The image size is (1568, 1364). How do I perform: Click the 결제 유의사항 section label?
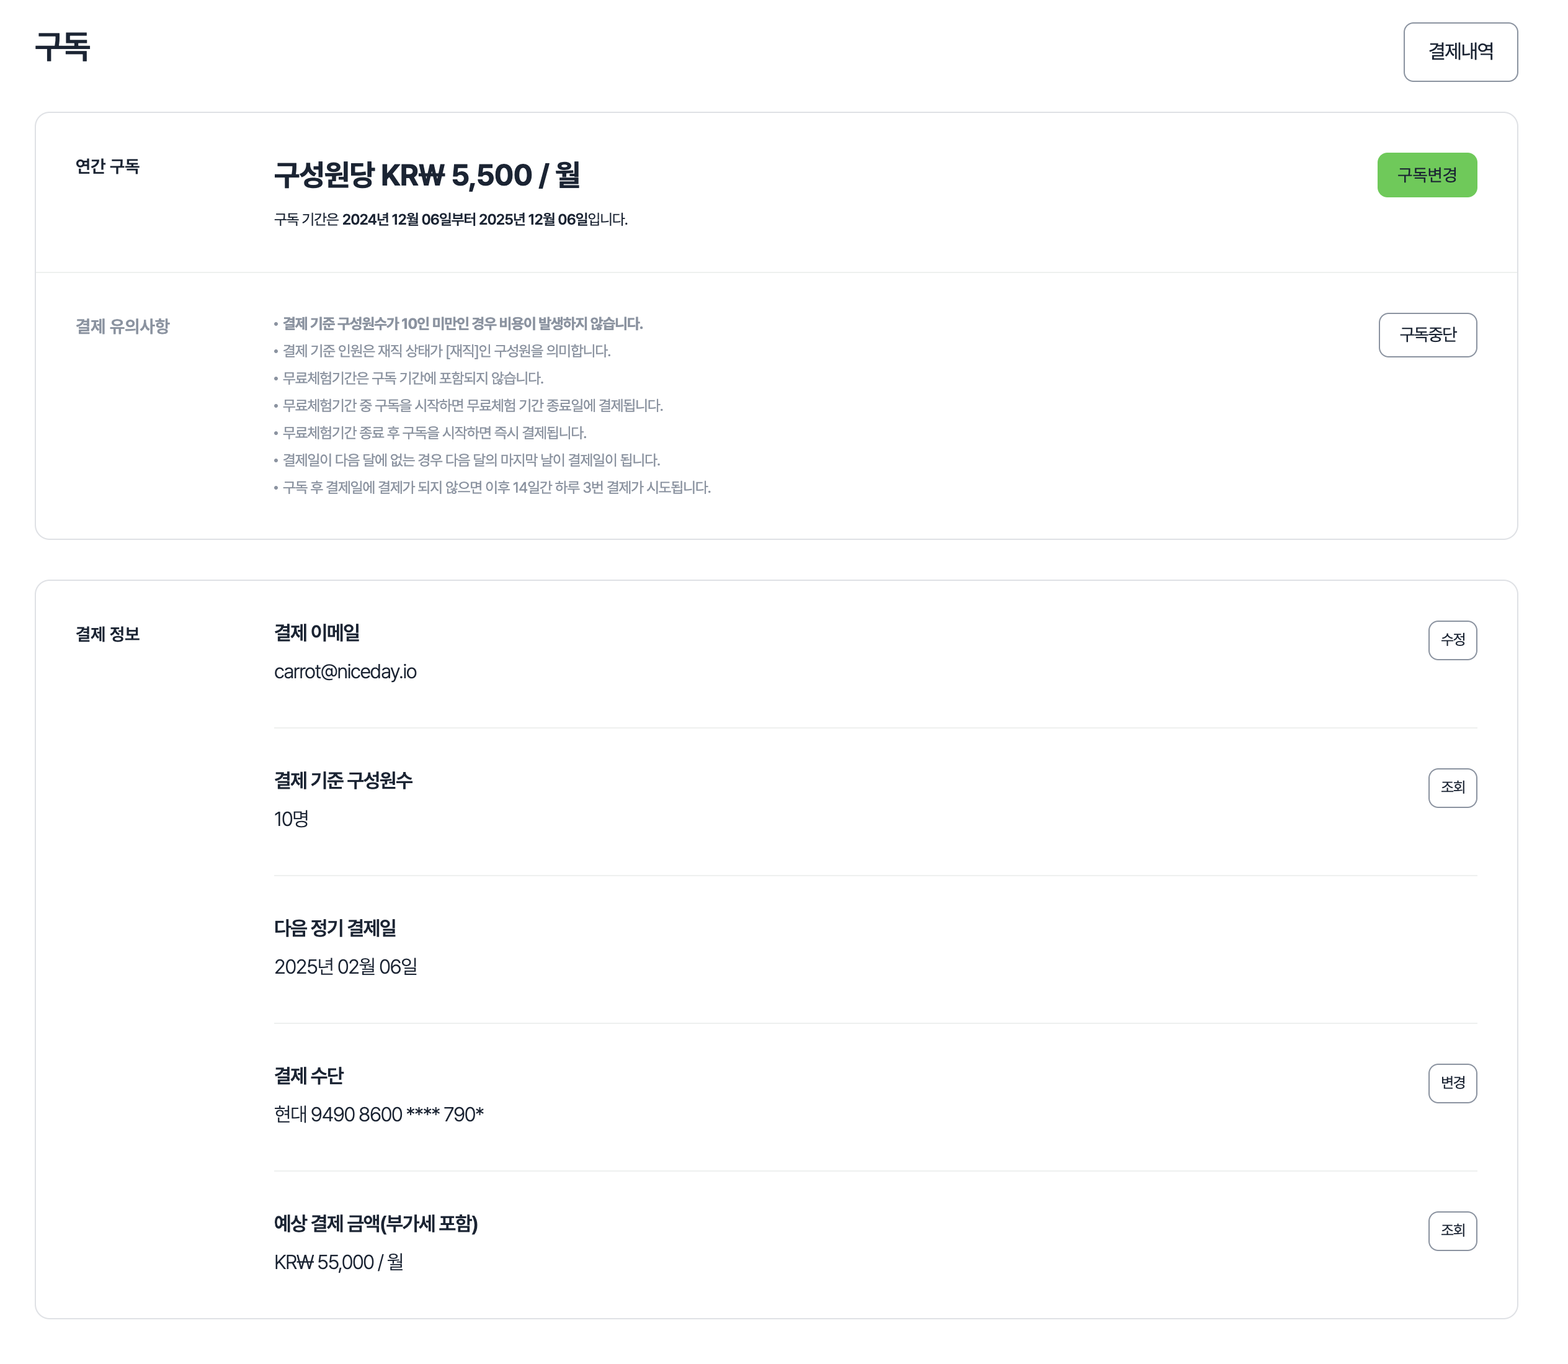[122, 326]
